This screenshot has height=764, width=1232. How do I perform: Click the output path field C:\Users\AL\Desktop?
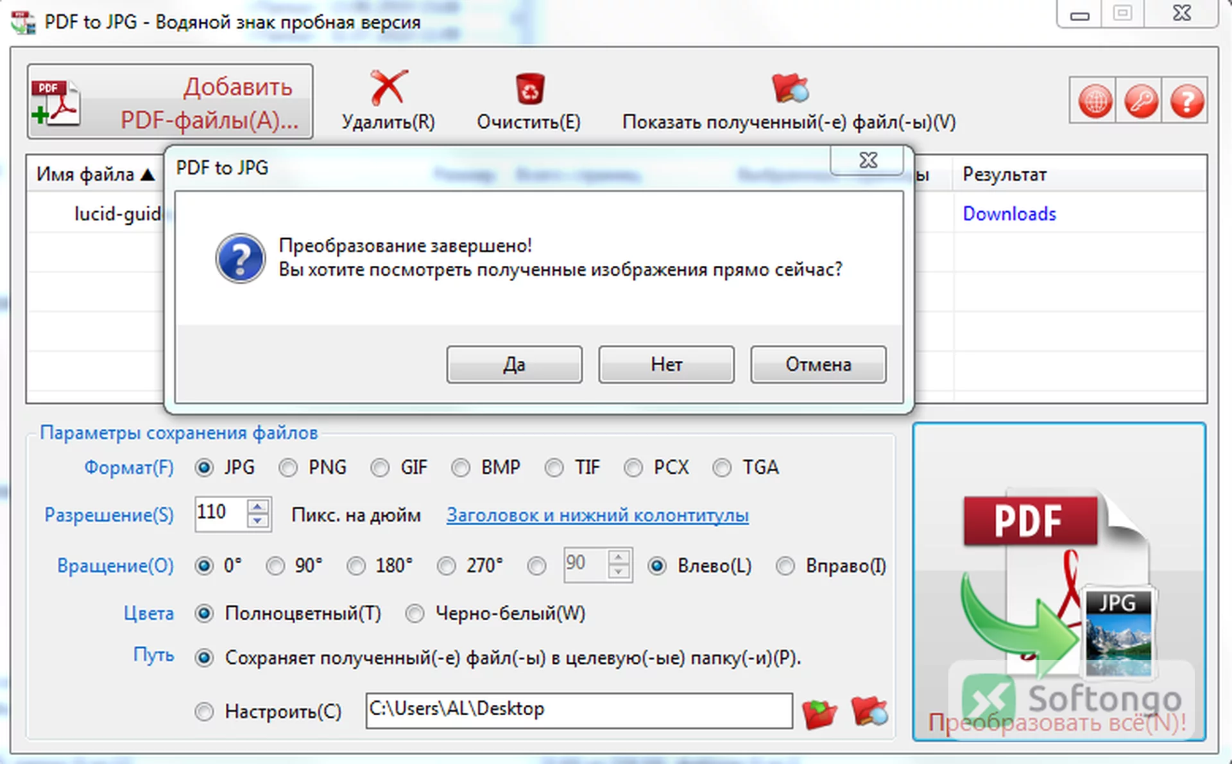(579, 710)
